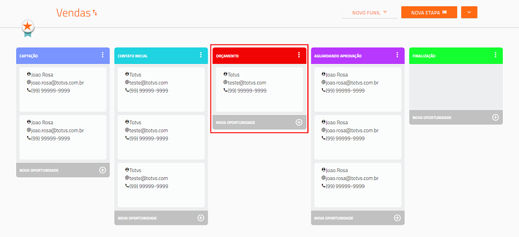
Task: Open the first Joao Rosa card in Captação
Action: [x=63, y=90]
